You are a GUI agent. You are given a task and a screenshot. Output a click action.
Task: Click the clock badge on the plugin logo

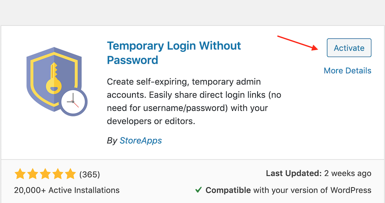pyautogui.click(x=73, y=102)
